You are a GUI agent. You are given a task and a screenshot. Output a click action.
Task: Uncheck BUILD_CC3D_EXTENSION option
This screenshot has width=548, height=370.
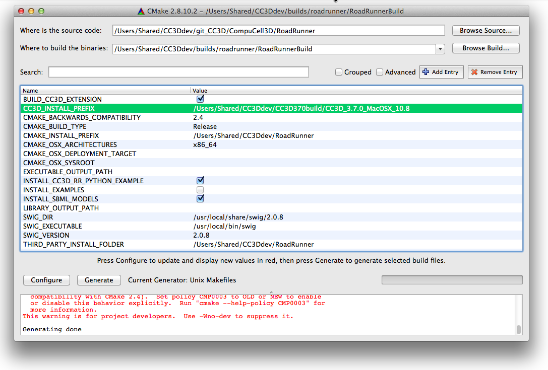(x=200, y=99)
